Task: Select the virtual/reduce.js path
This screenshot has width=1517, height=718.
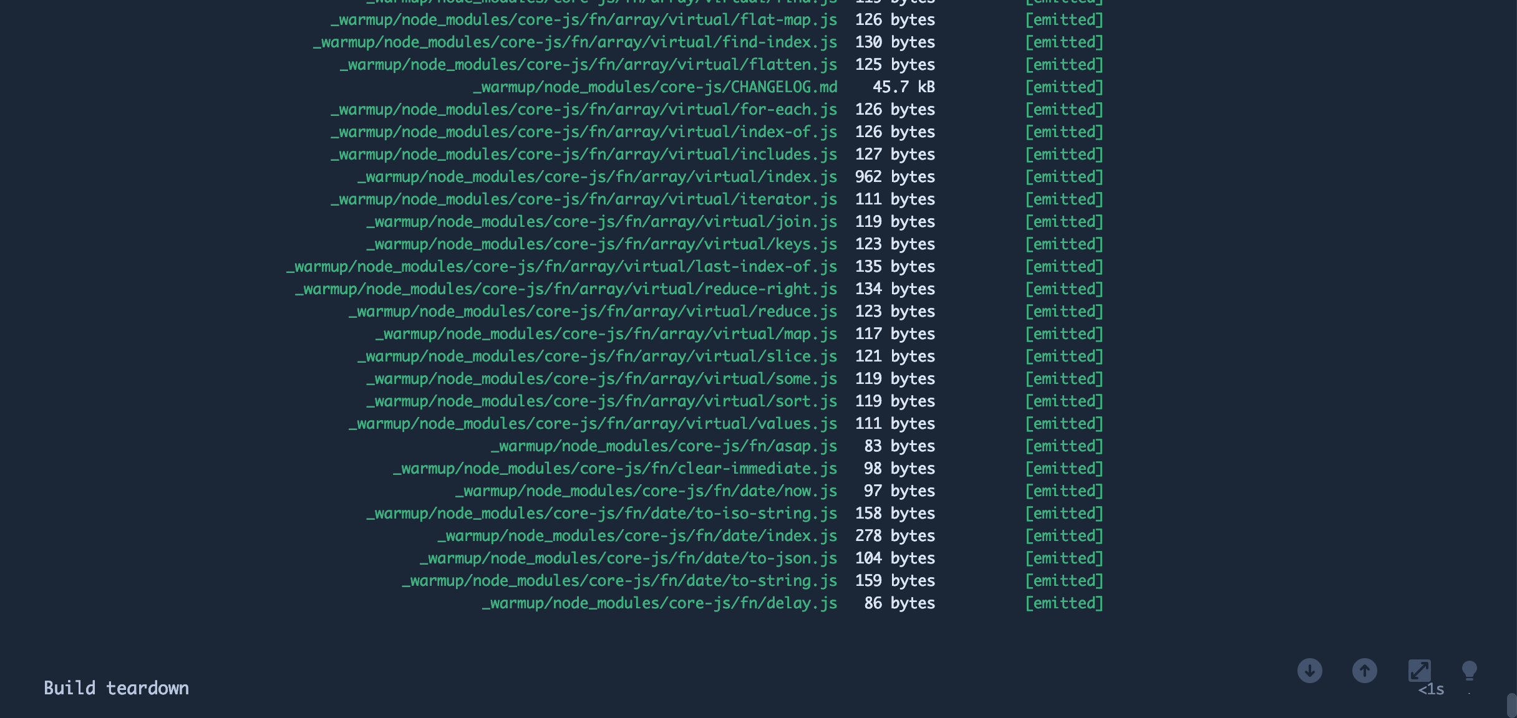Action: [x=593, y=312]
